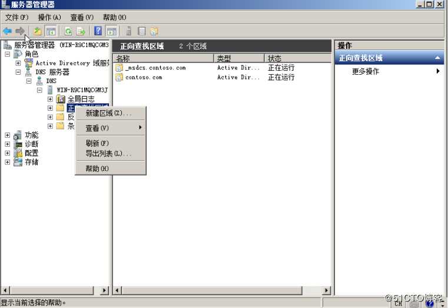This screenshot has height=308, width=448.
Task: Click the Export list toolbar icon
Action: (81, 31)
